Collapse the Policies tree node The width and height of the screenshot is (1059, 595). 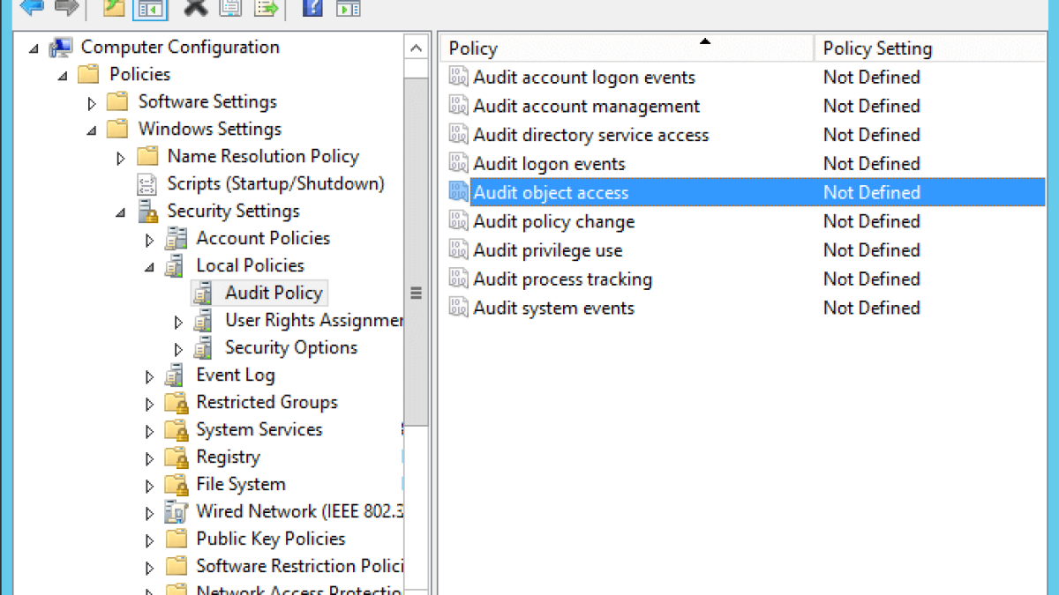click(63, 77)
